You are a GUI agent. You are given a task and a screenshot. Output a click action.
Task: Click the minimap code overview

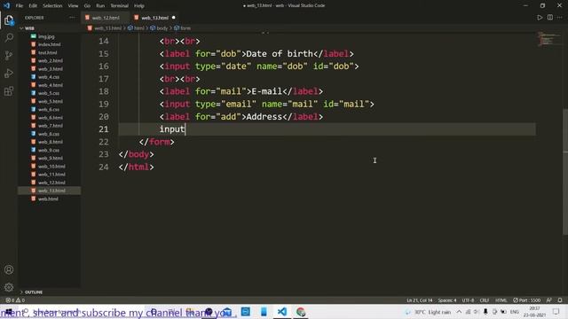pos(548,39)
